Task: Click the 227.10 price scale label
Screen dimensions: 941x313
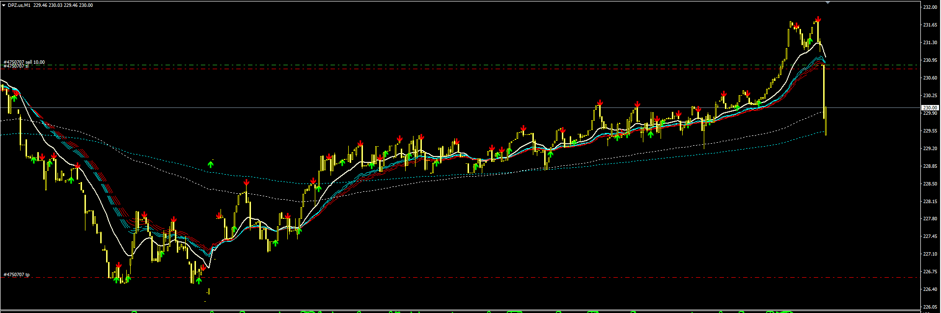Action: (930, 254)
